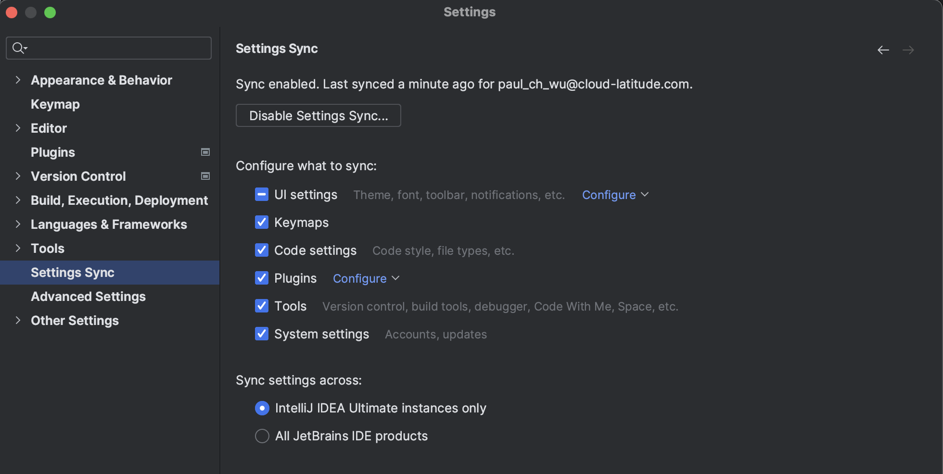Image resolution: width=943 pixels, height=474 pixels.
Task: Select All JetBrains IDE products option
Action: click(x=262, y=436)
